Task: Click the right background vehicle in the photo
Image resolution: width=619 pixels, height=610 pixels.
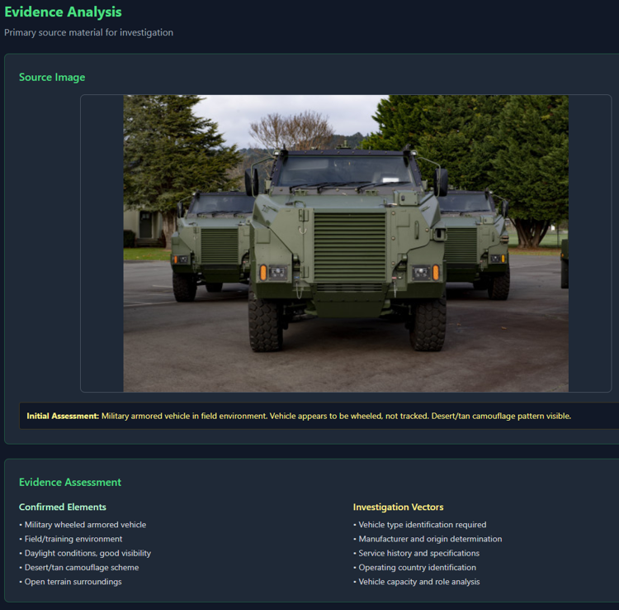Action: [x=479, y=240]
